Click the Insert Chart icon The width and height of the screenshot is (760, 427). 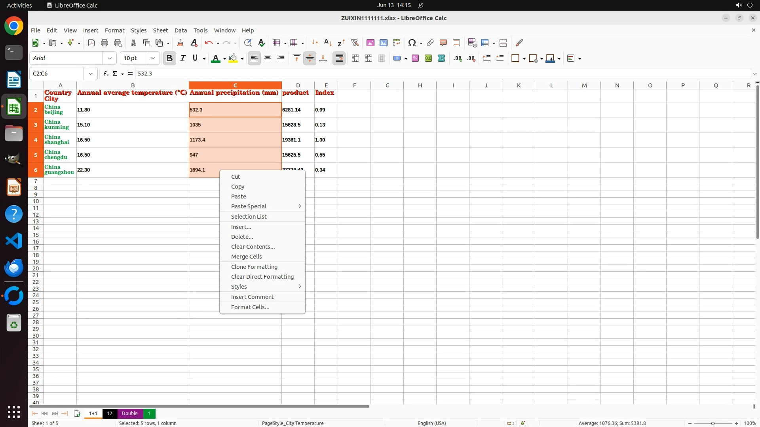click(x=383, y=43)
